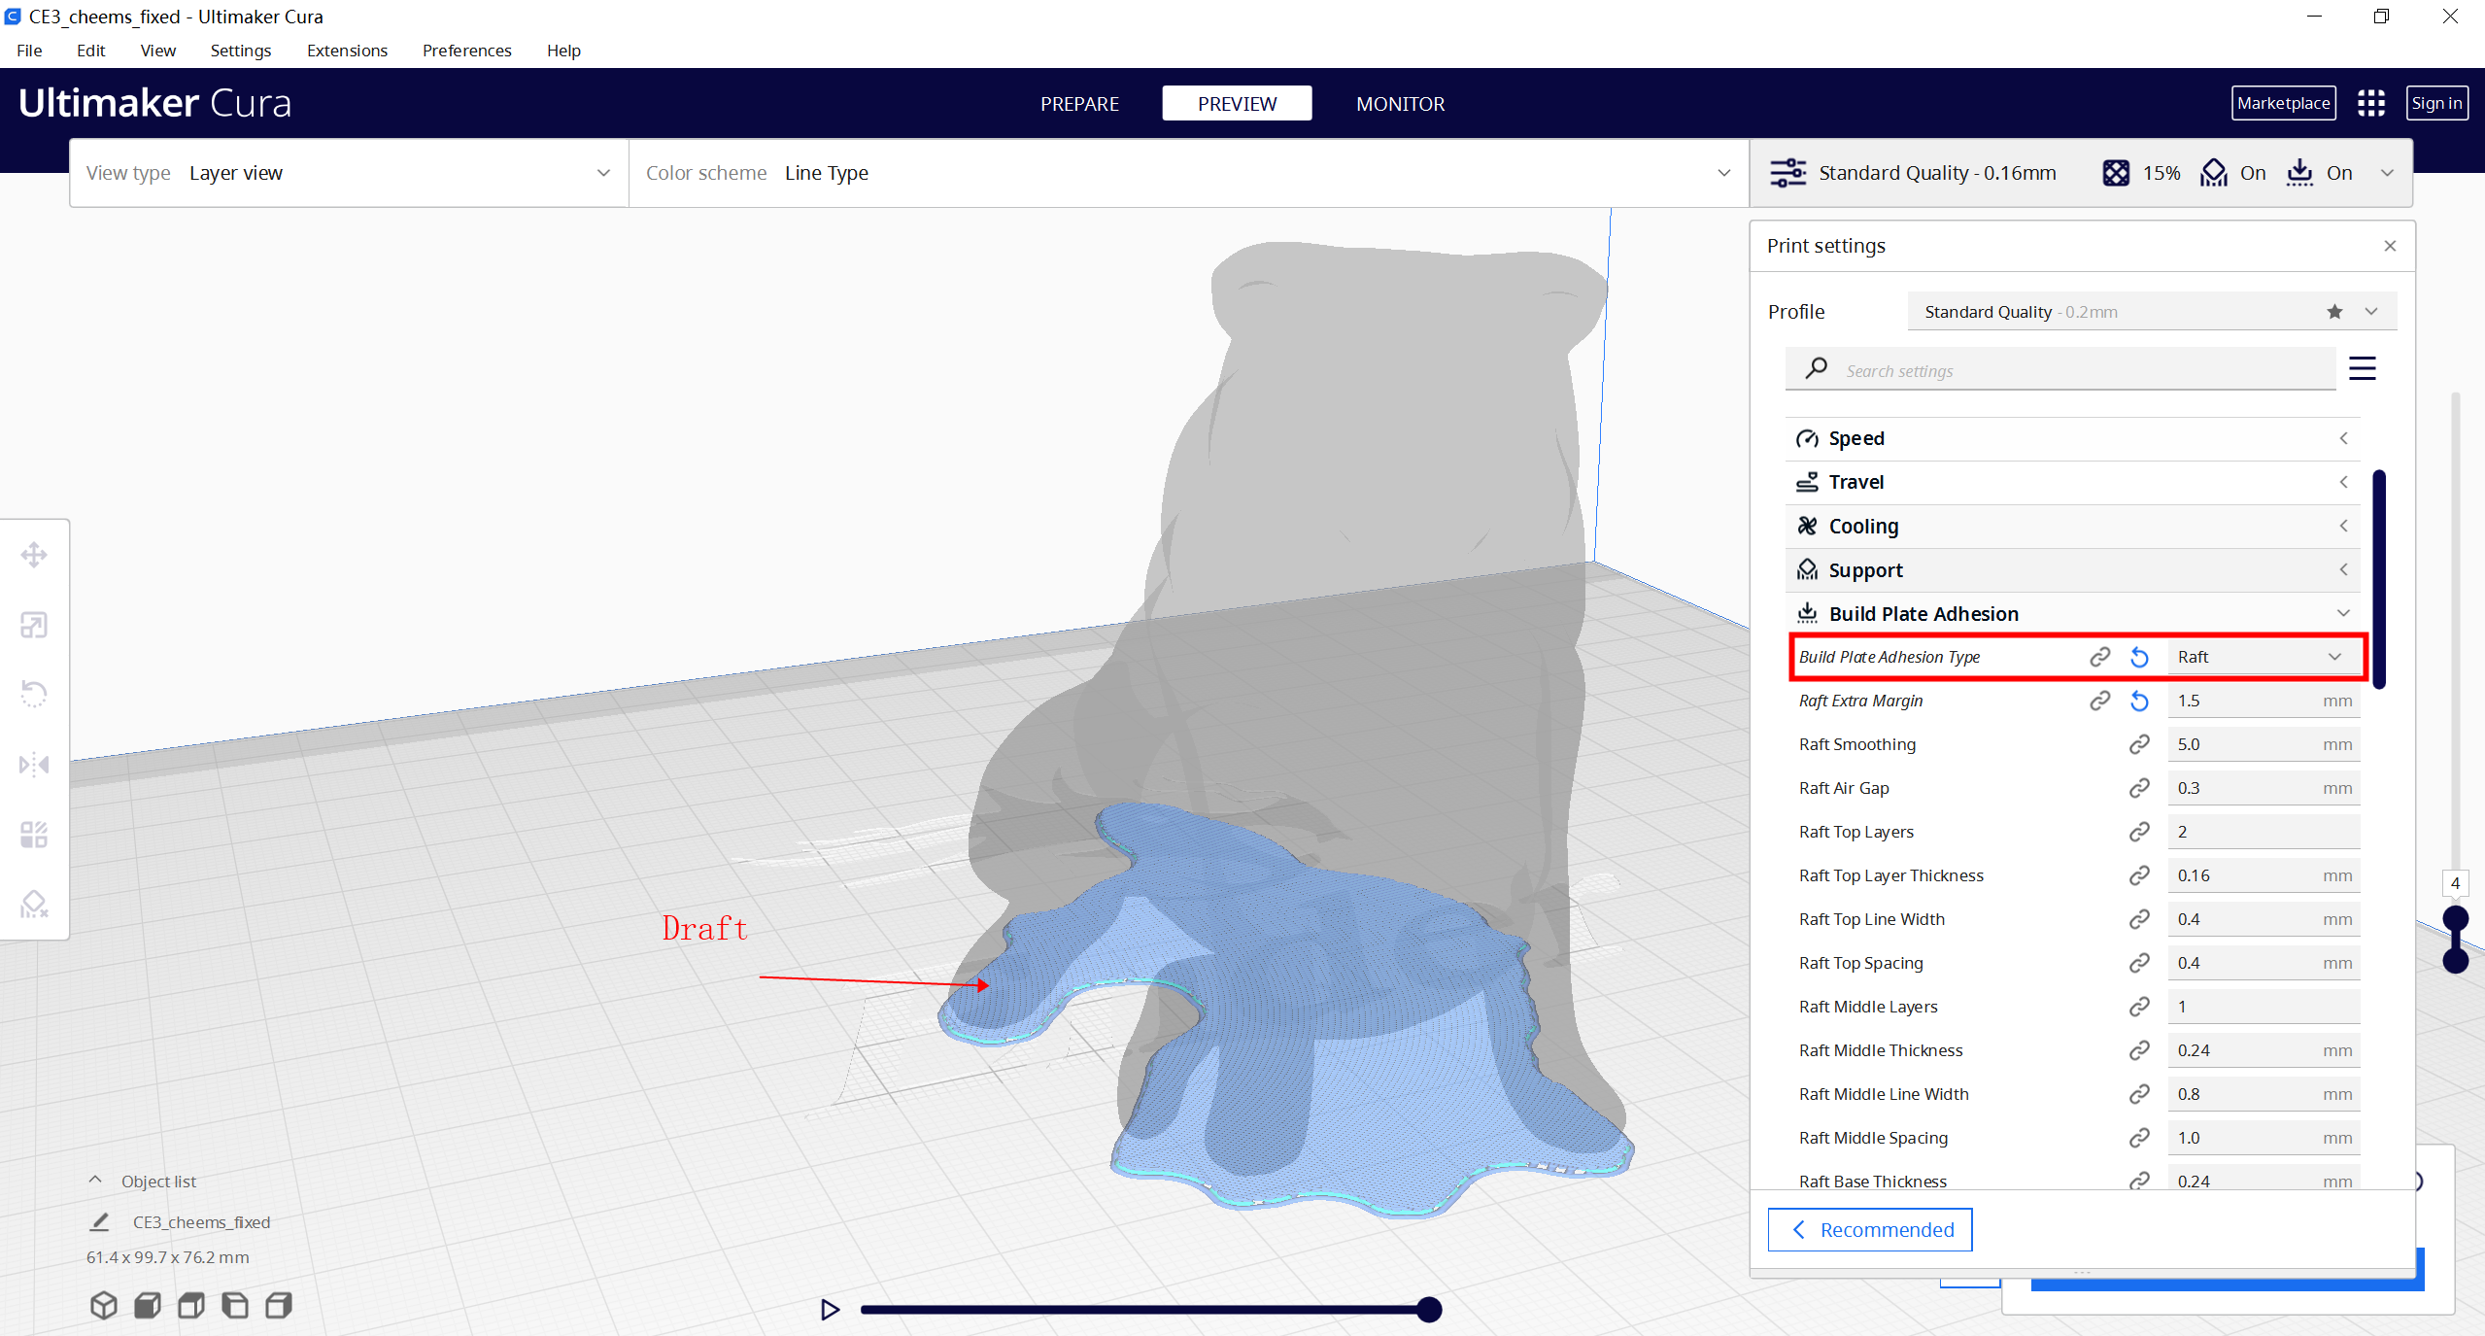Select the Support Blocker tool
2485x1336 pixels.
point(34,905)
